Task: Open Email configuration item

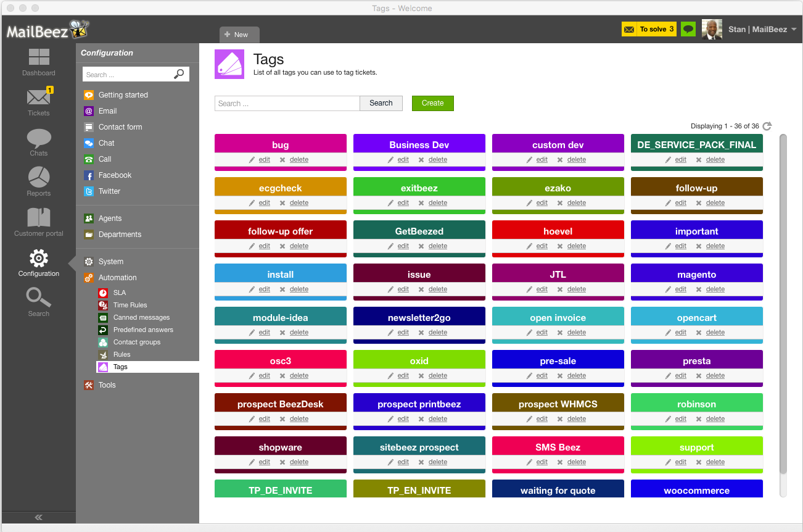Action: 107,111
